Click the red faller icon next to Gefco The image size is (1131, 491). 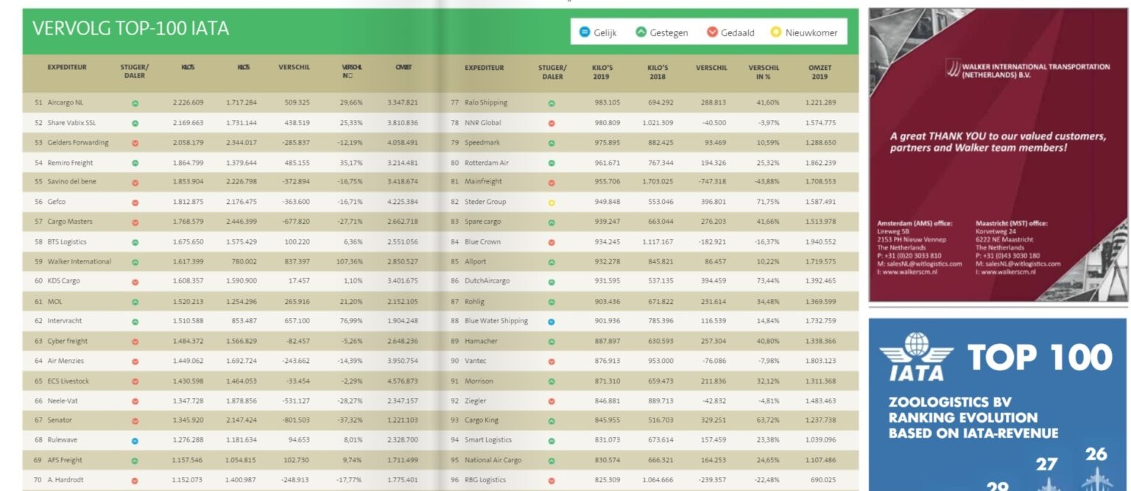tap(135, 202)
